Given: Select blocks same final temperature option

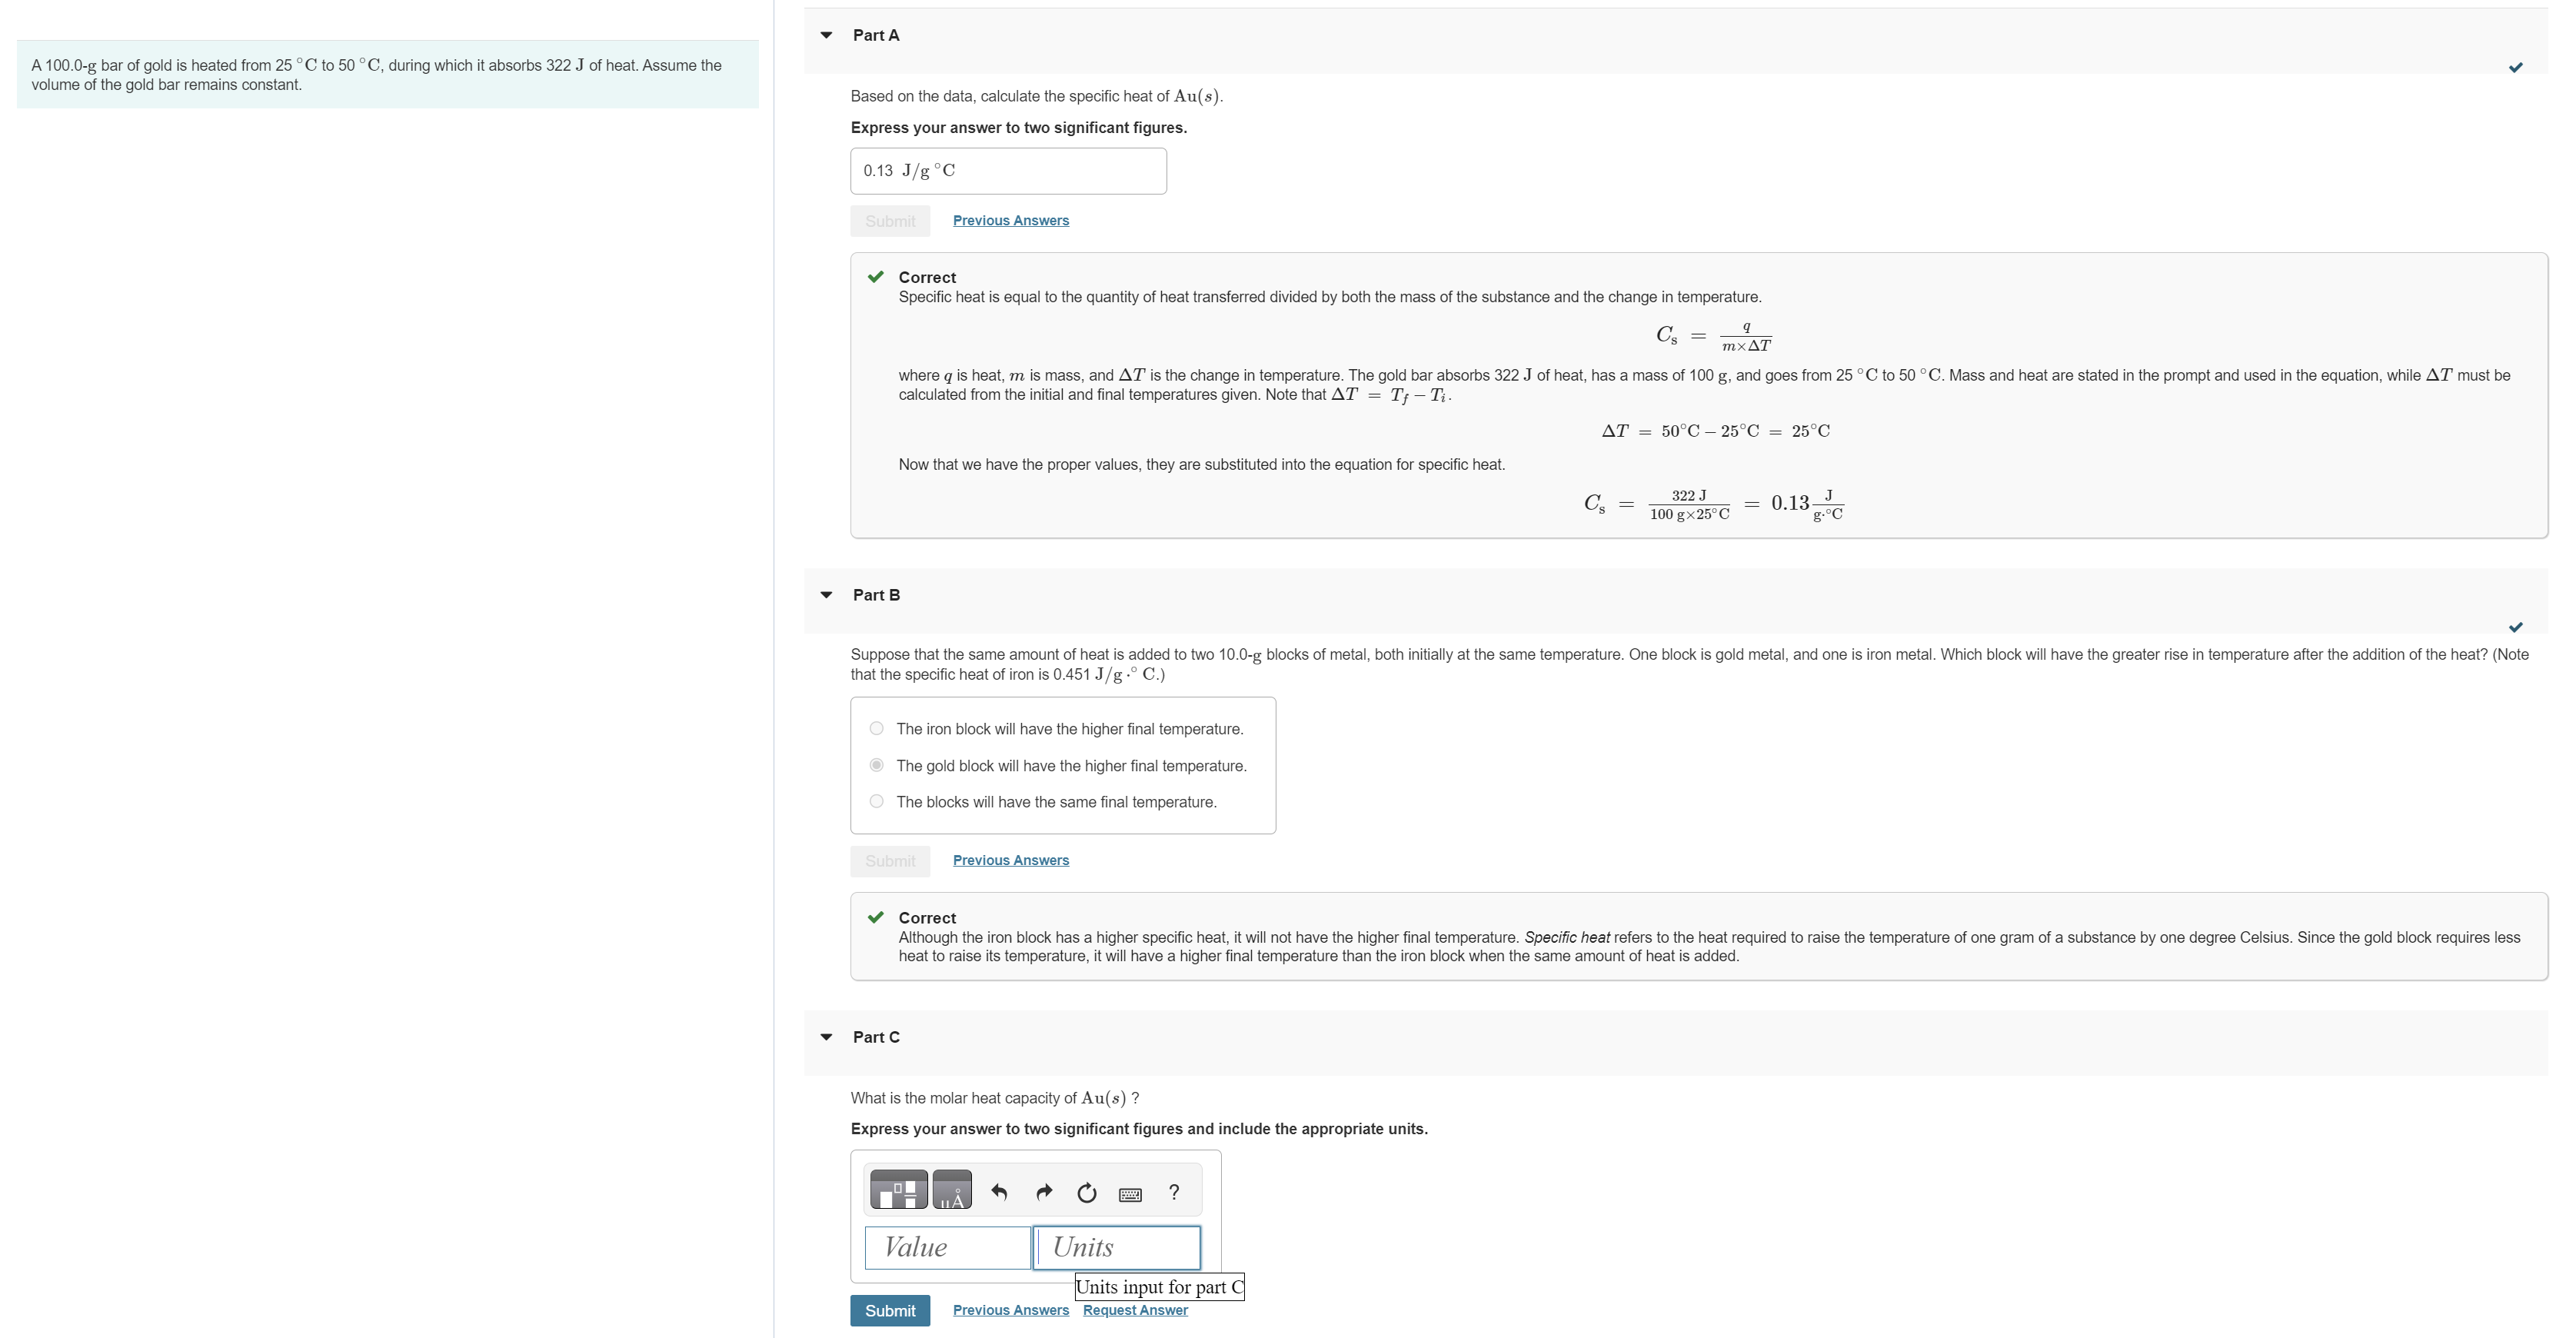Looking at the screenshot, I should 877,802.
